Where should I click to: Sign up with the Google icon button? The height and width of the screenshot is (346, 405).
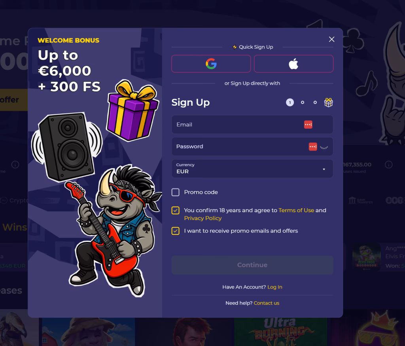click(x=211, y=64)
